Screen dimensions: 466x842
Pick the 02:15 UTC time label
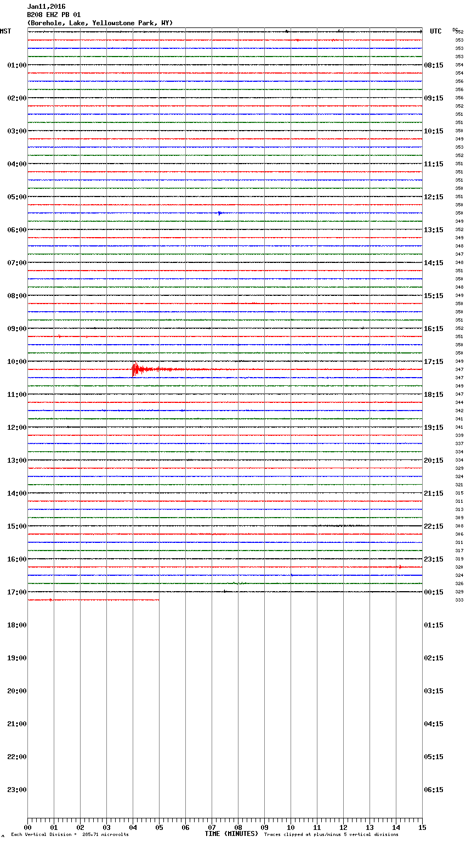click(x=434, y=658)
